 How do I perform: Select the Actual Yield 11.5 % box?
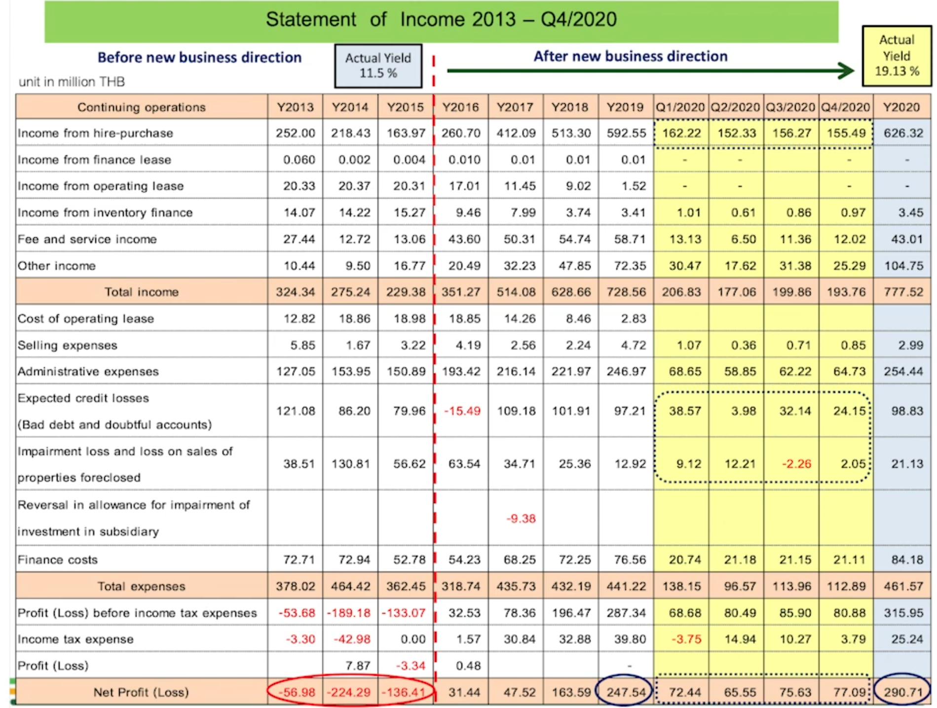(378, 66)
